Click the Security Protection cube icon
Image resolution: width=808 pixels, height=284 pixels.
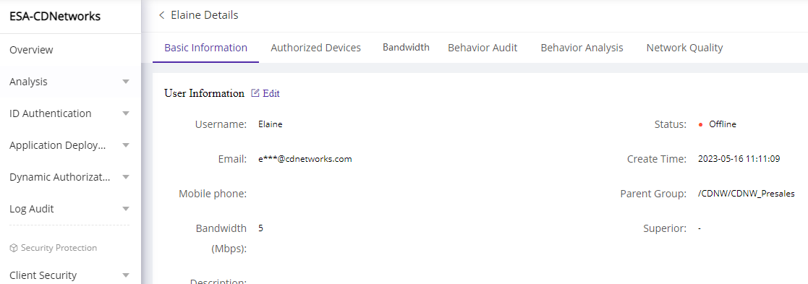coord(14,248)
